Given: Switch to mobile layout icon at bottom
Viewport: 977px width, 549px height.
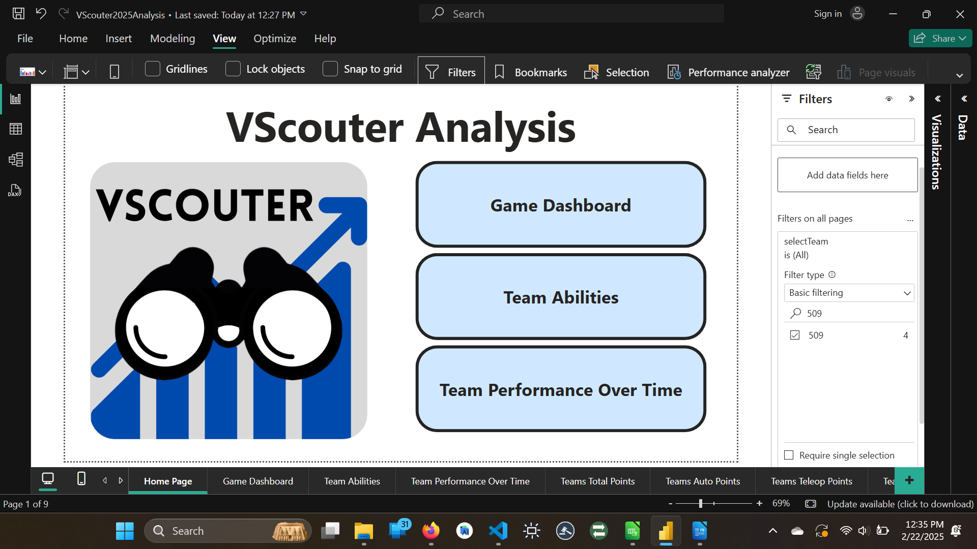Looking at the screenshot, I should pos(81,479).
